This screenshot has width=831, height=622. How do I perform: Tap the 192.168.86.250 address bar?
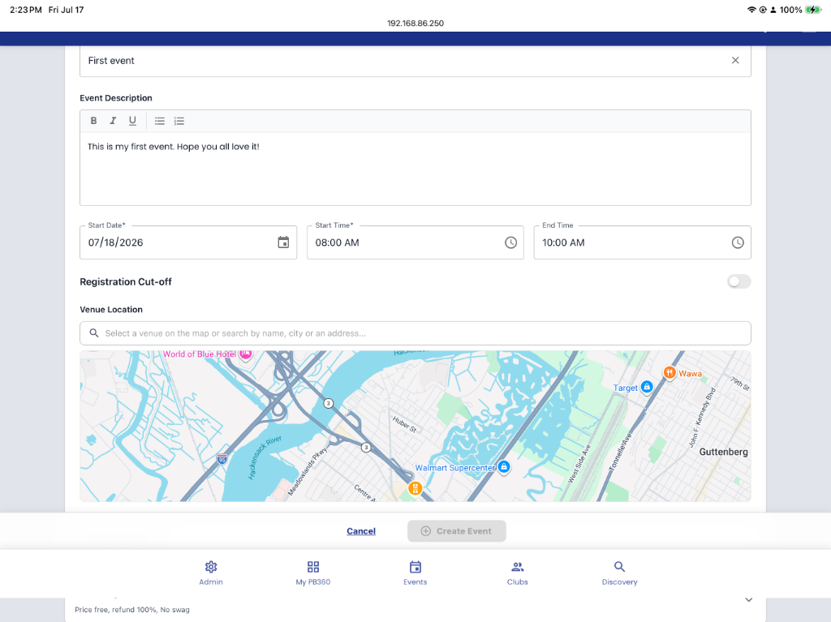click(415, 24)
